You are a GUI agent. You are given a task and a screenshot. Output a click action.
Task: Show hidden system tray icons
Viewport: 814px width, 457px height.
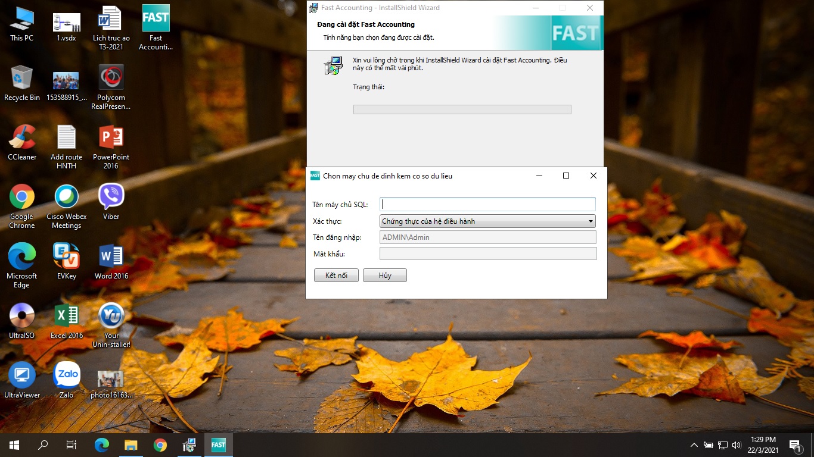pyautogui.click(x=694, y=445)
